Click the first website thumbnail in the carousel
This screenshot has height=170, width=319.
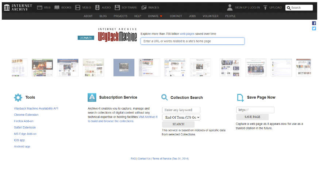click(x=20, y=67)
